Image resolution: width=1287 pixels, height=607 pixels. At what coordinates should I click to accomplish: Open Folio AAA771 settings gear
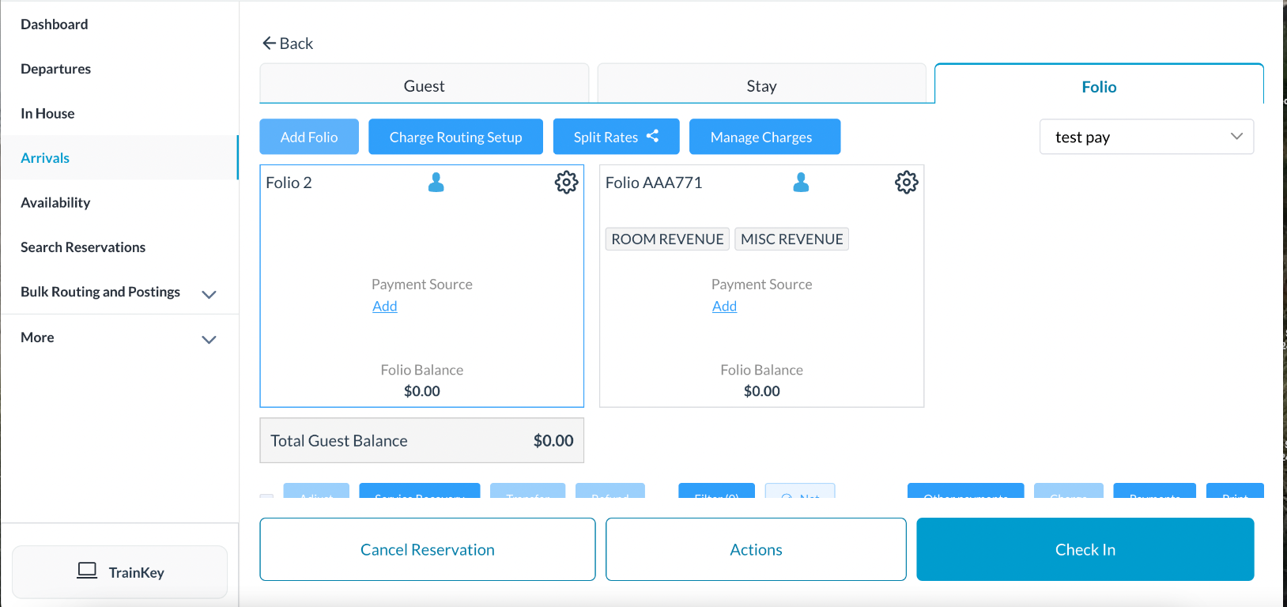click(906, 183)
